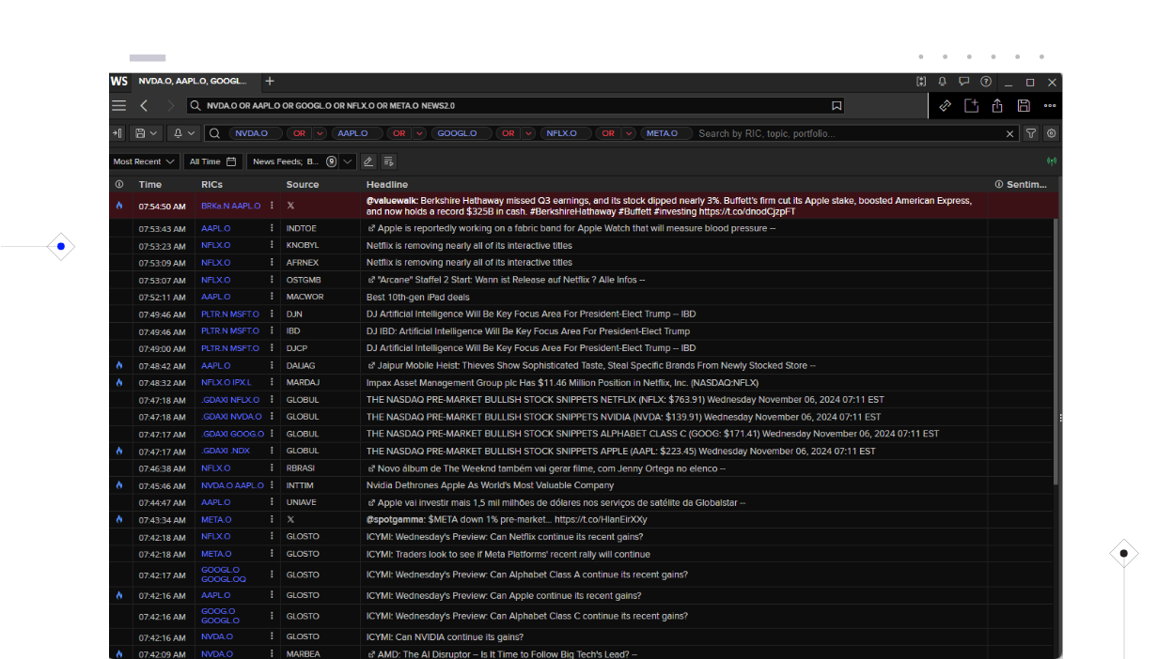Open Jaipur Mobile Heist headline

point(591,365)
